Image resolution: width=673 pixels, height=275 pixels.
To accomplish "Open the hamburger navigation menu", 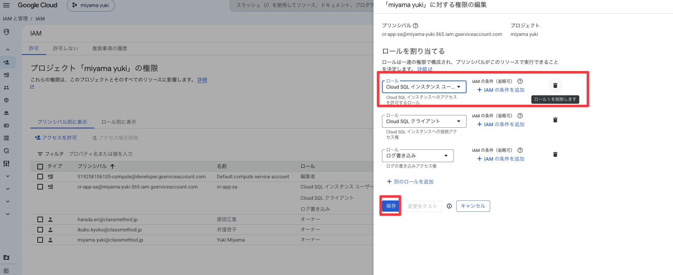I will [x=6, y=5].
